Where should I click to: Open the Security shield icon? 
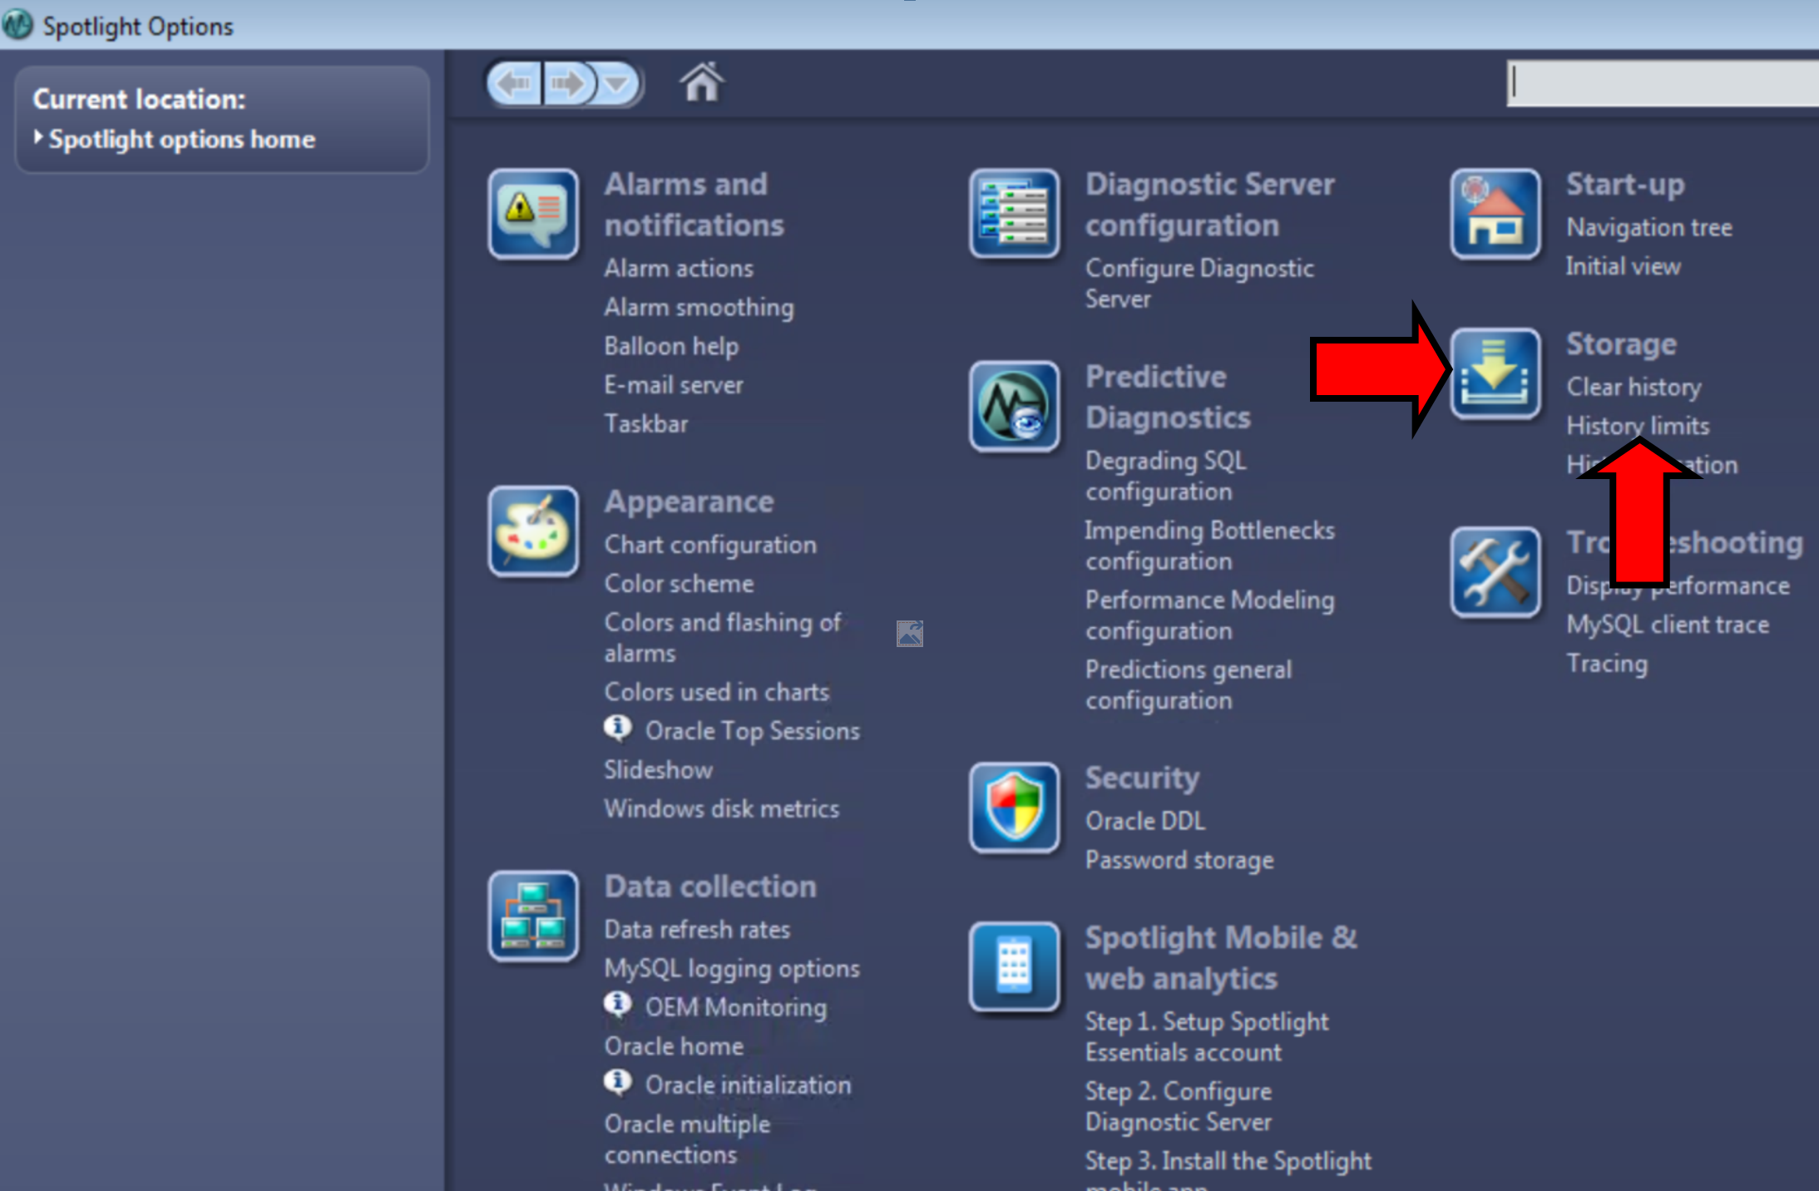[x=1014, y=808]
